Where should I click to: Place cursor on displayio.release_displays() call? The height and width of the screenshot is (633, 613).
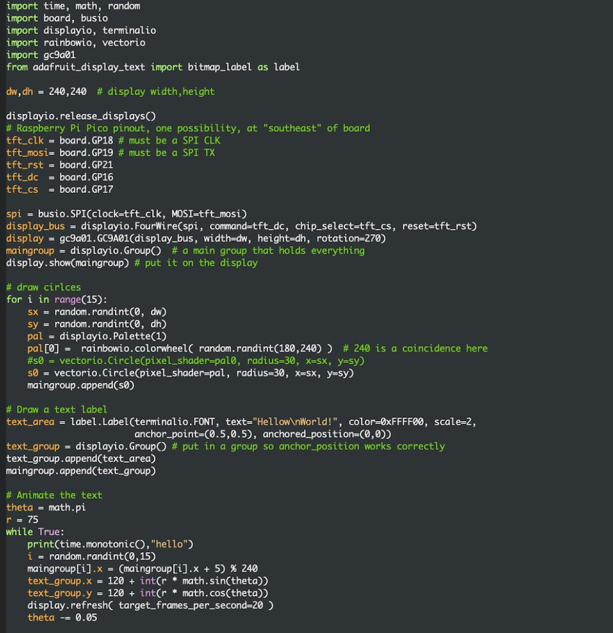81,116
